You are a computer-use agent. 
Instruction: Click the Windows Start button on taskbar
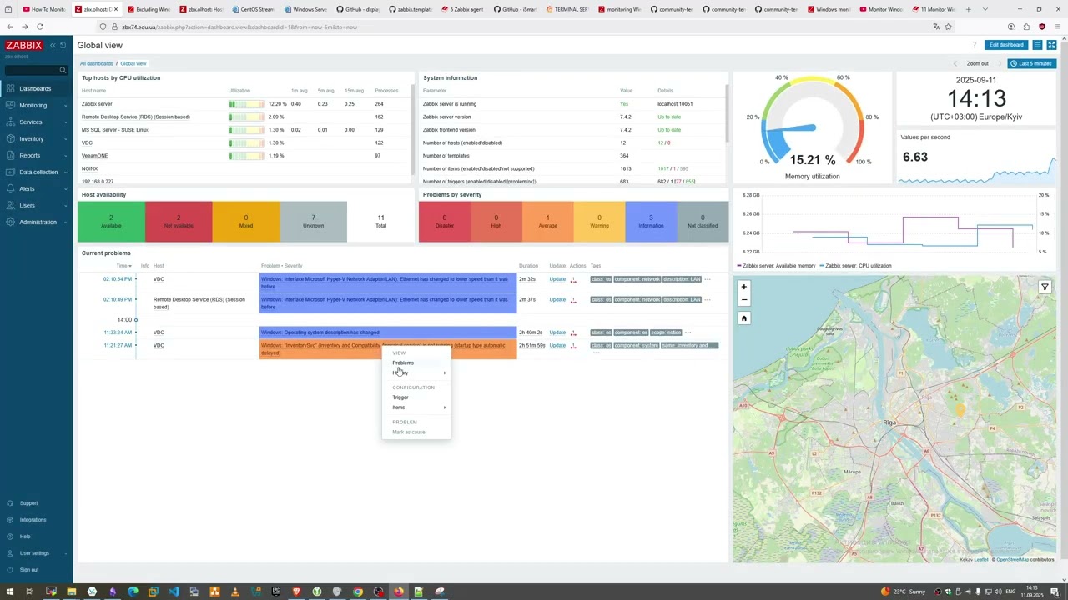click(x=10, y=592)
